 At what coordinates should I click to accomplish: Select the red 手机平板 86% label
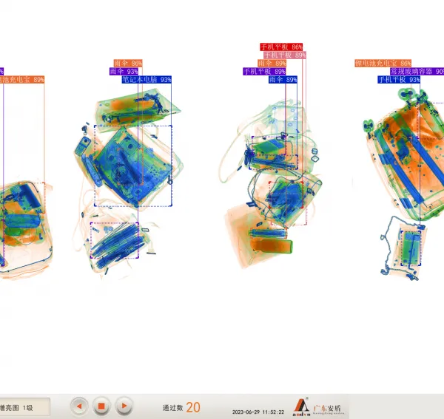tap(281, 47)
